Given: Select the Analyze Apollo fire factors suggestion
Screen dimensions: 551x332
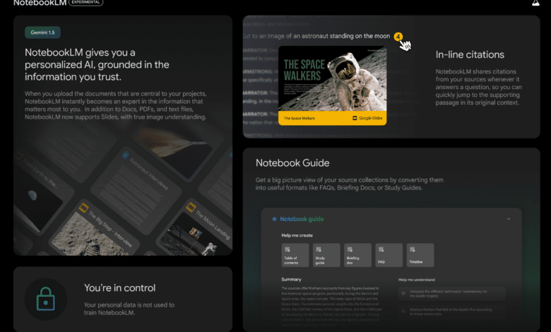Looking at the screenshot, I should (452, 312).
